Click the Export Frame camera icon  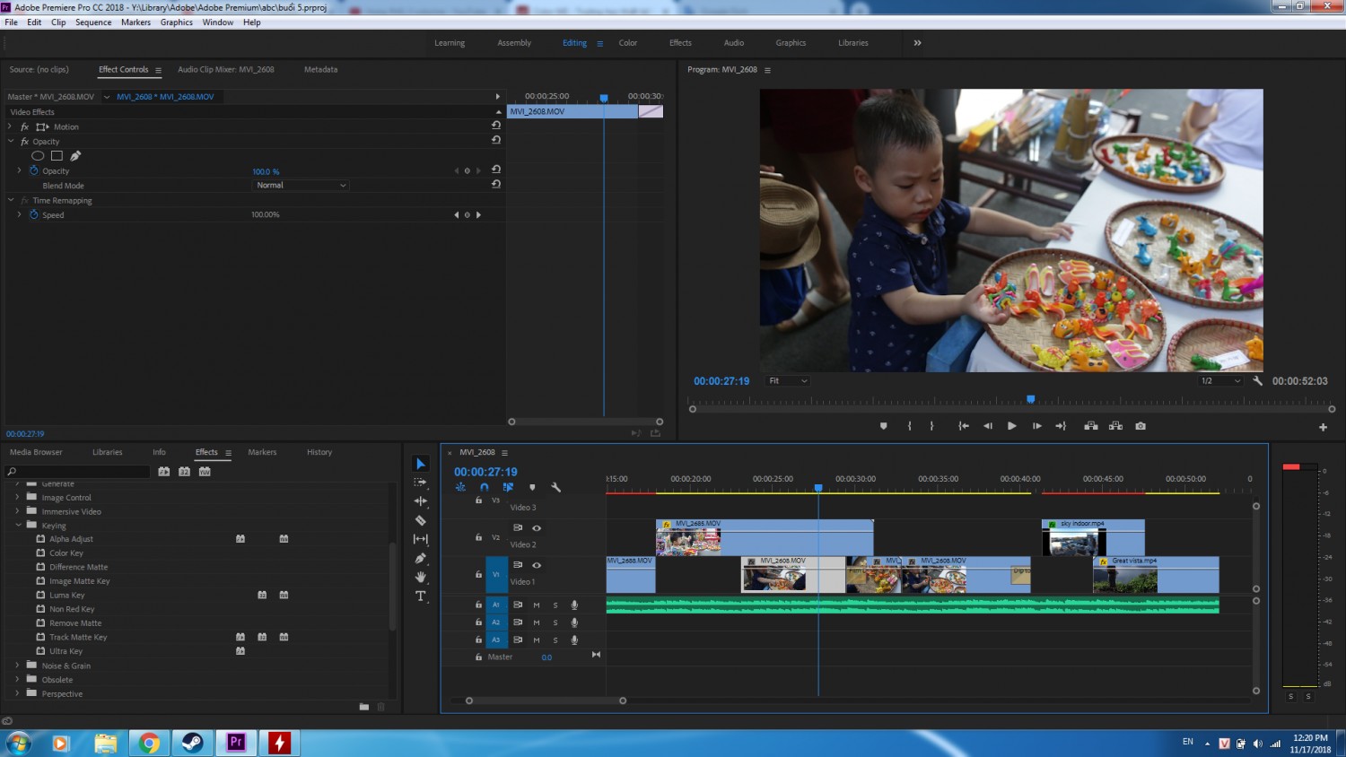click(1141, 426)
